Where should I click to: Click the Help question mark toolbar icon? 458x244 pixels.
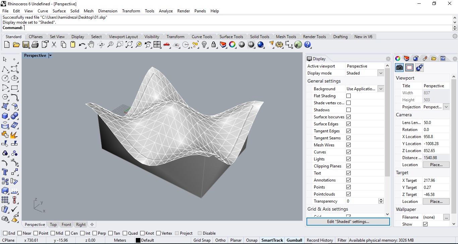pos(307,45)
